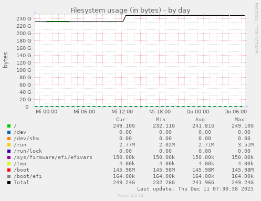The image size is (261, 201).
Task: Click the black swatch for Total
Action: click(x=9, y=183)
